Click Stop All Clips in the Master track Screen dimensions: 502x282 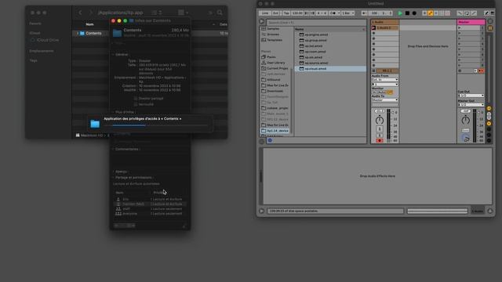460,70
